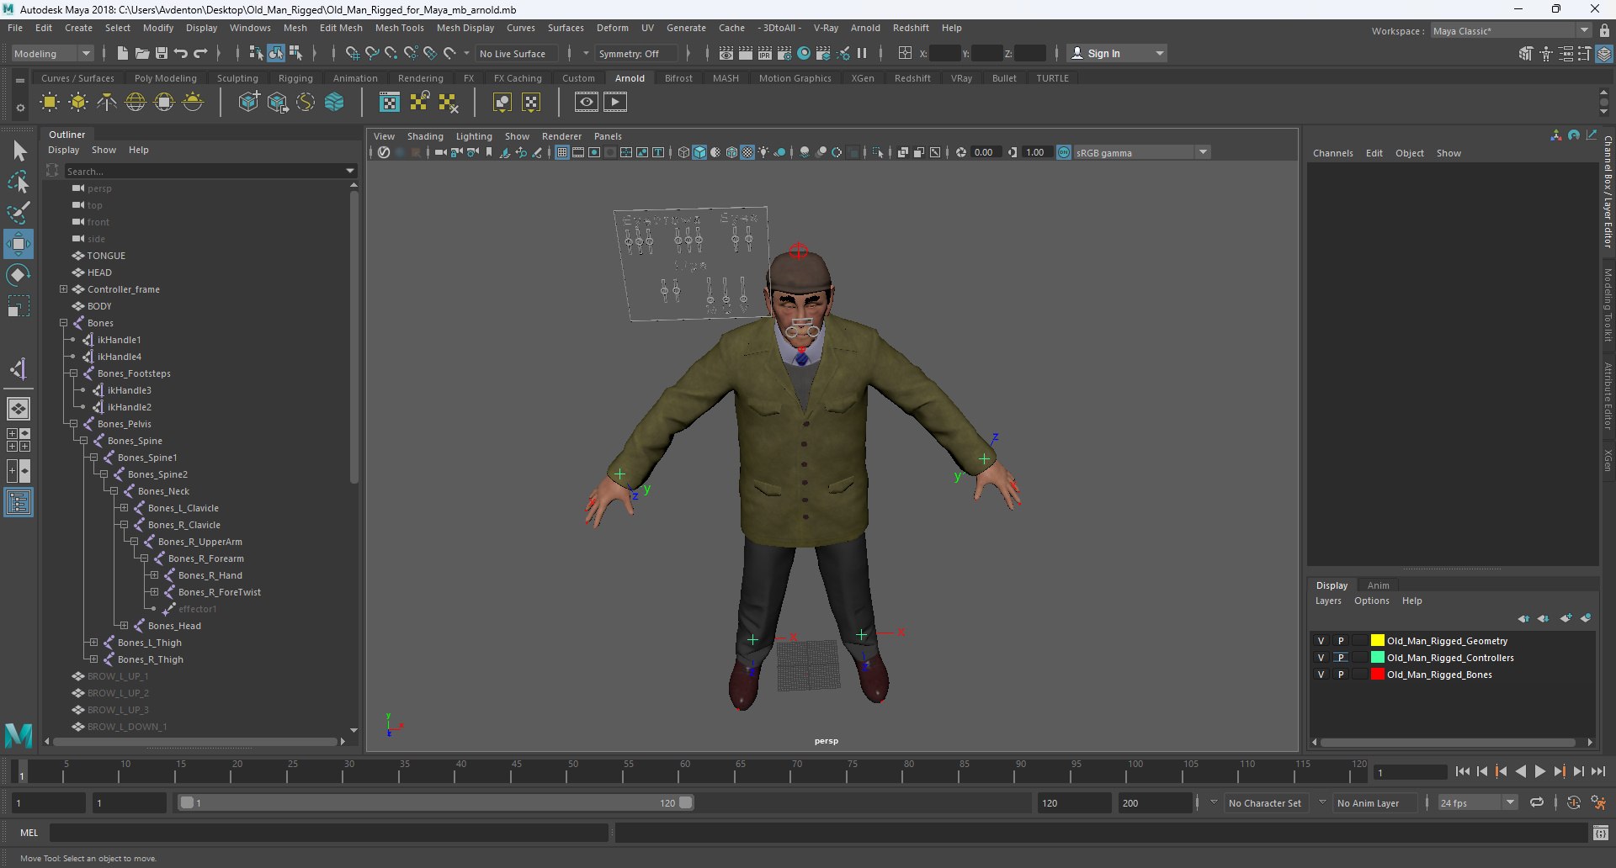1616x868 pixels.
Task: Click the Arnold IPR eye icon
Action: click(x=587, y=103)
